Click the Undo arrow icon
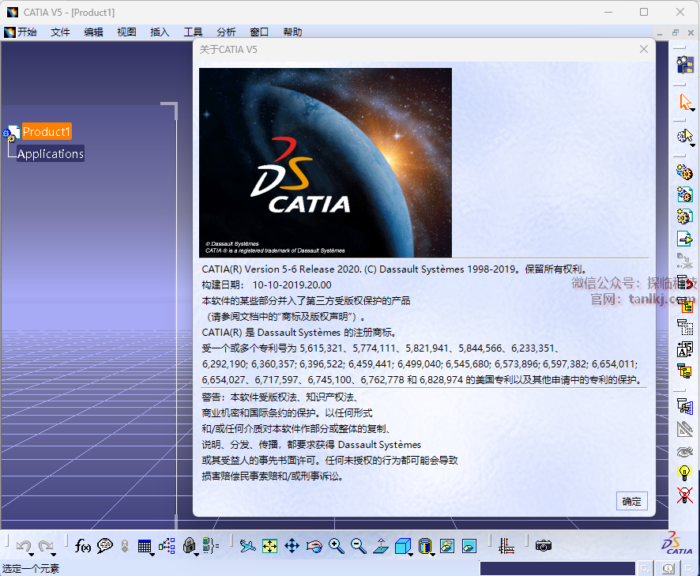This screenshot has width=700, height=576. click(x=23, y=545)
